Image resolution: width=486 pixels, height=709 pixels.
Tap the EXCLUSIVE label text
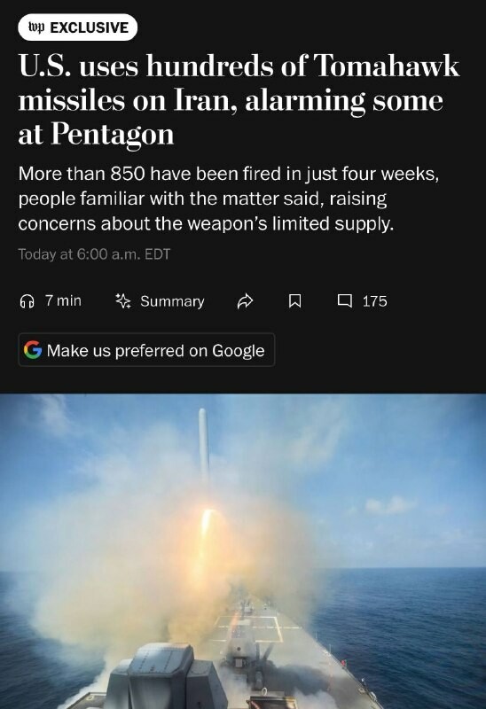coord(90,27)
